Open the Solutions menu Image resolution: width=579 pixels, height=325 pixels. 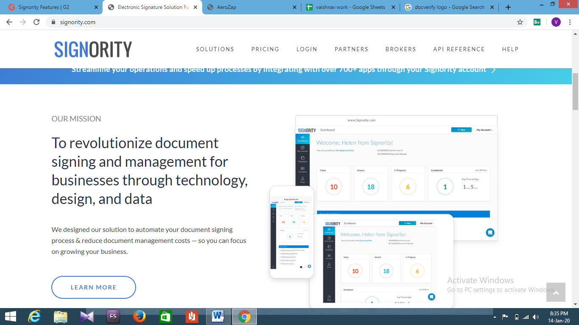(x=215, y=49)
